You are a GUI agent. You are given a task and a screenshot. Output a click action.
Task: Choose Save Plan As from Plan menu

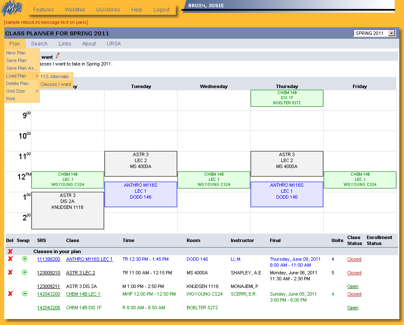pyautogui.click(x=22, y=68)
